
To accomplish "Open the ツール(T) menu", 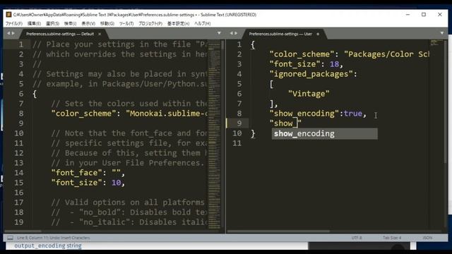I will point(126,23).
